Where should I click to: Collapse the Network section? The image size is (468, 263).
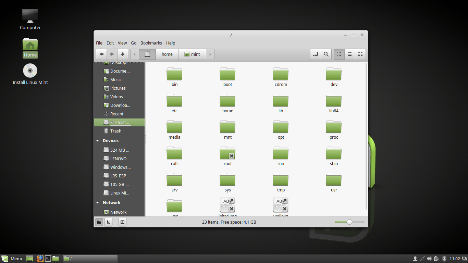pyautogui.click(x=98, y=203)
